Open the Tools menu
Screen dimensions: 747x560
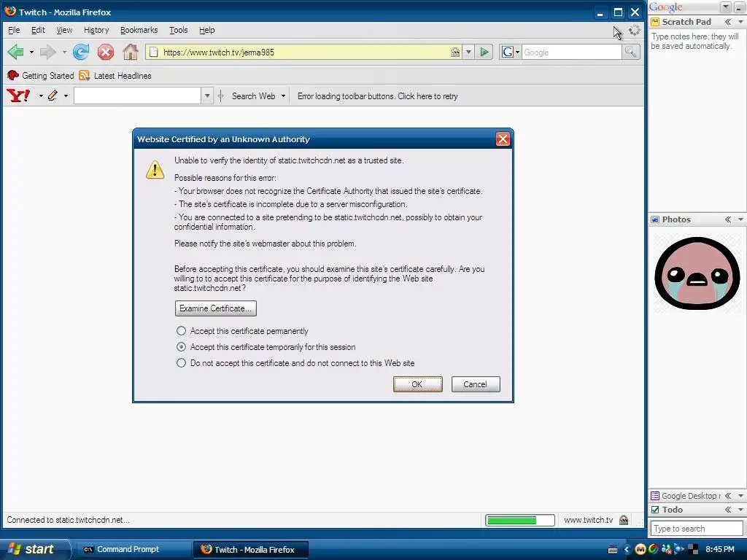pos(179,30)
